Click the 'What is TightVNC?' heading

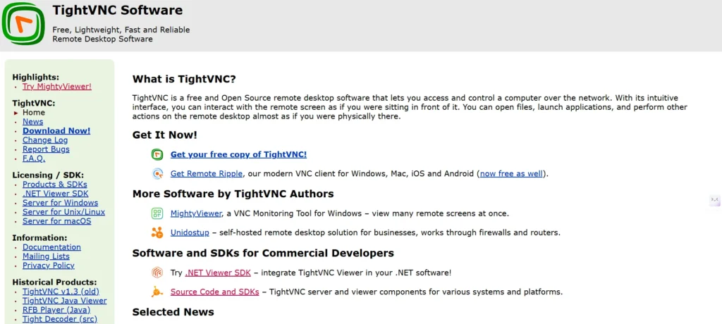point(184,79)
